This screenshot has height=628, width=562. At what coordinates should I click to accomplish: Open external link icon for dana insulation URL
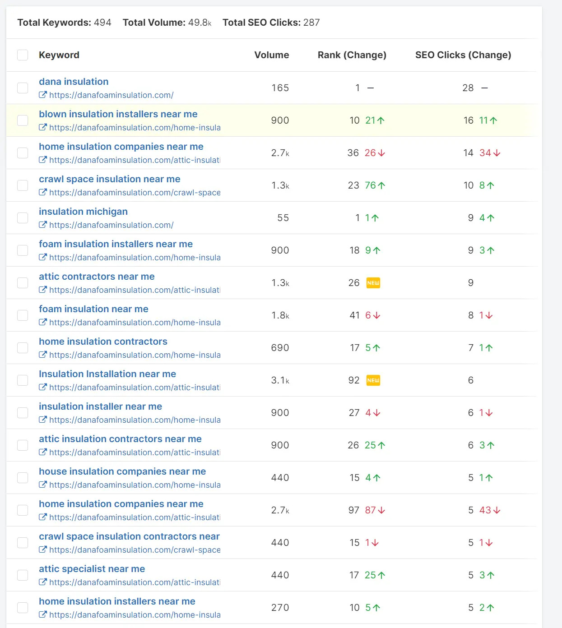click(43, 95)
